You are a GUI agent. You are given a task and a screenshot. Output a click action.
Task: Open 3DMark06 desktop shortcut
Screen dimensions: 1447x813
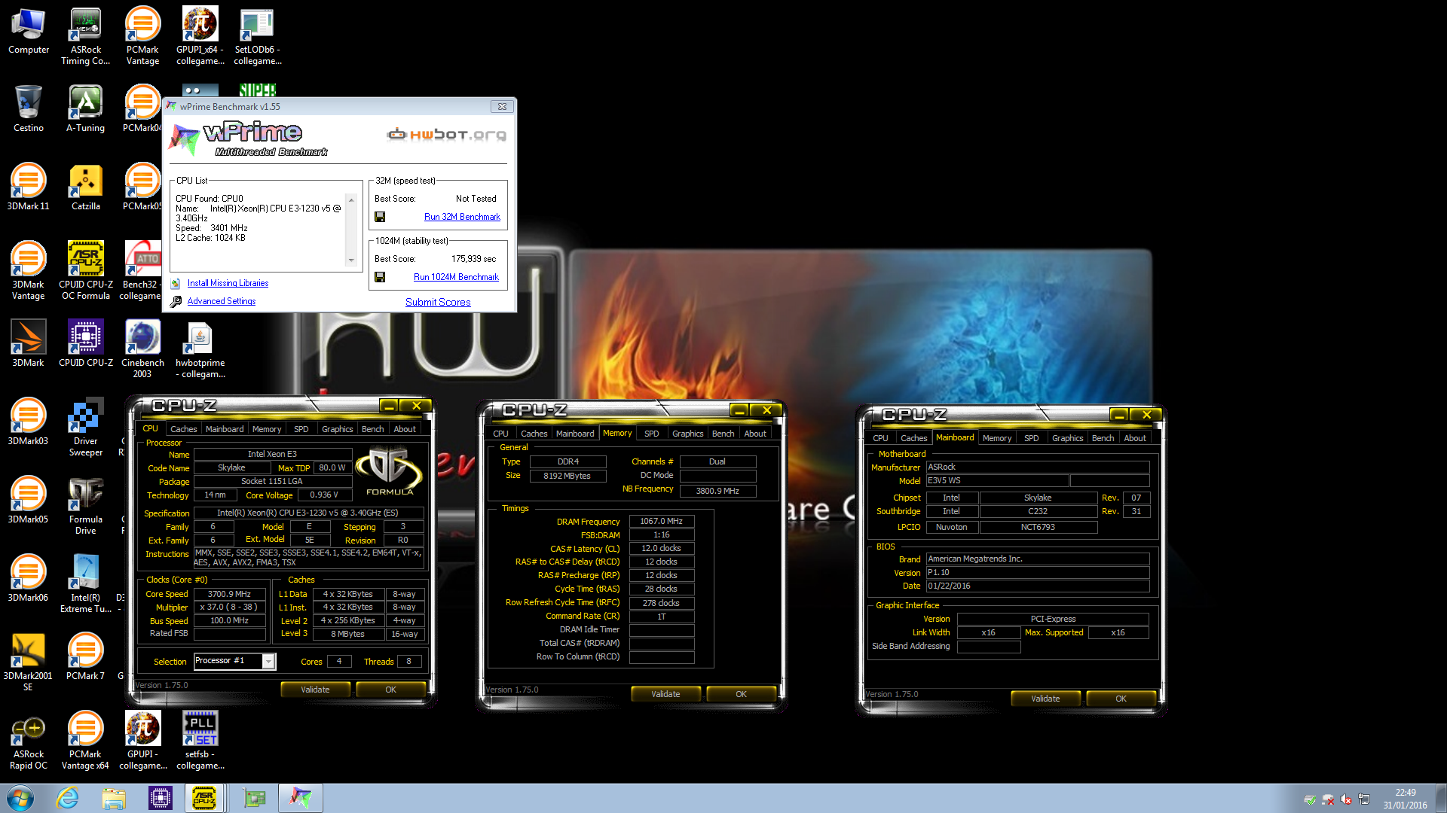tap(29, 578)
